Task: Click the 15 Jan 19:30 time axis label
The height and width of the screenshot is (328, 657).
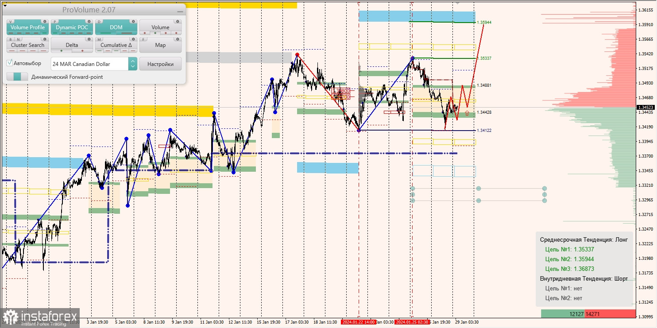Action: tap(268, 322)
